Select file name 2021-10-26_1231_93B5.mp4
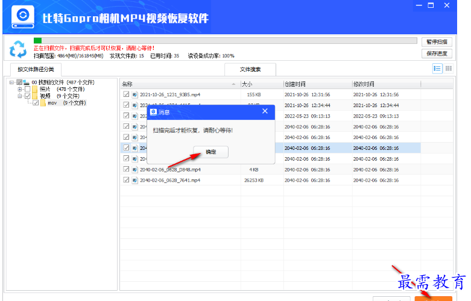 (x=170, y=95)
